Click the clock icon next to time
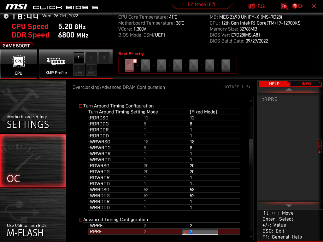 click(6, 16)
